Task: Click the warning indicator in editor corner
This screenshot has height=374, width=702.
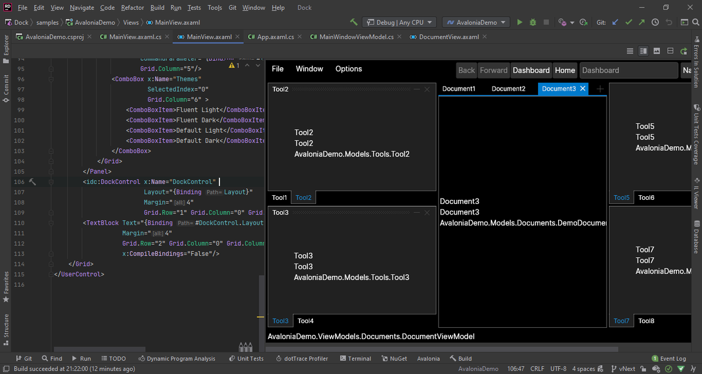Action: pyautogui.click(x=234, y=65)
